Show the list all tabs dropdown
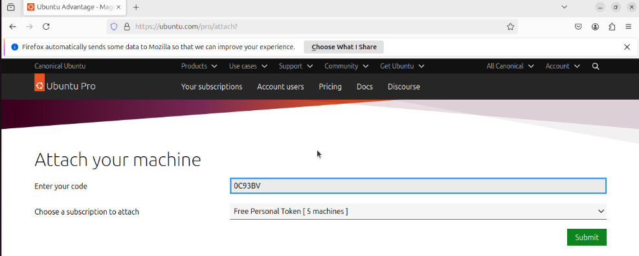 [565, 7]
